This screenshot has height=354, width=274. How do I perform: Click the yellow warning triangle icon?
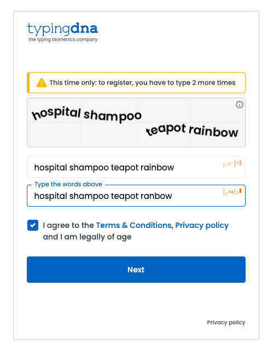42,83
